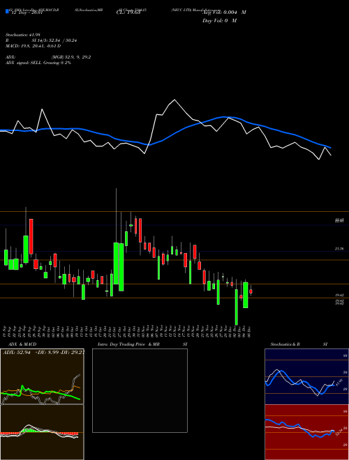Viewport: 349px width, 460px height.
Task: Click the 'Avg Vol: 0.004 M' label
Action: 225,13
